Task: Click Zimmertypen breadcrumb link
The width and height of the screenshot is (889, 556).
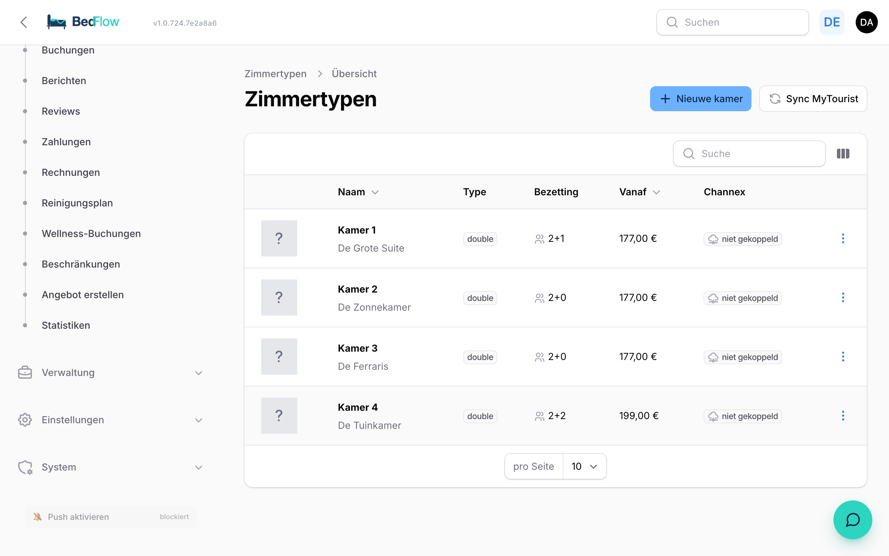Action: 275,74
